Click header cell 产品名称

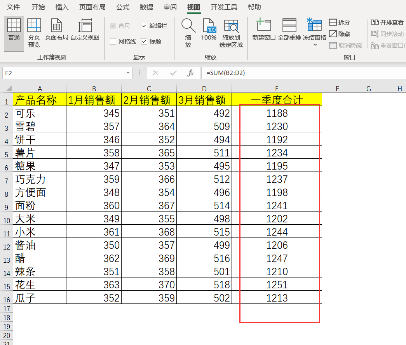click(40, 100)
